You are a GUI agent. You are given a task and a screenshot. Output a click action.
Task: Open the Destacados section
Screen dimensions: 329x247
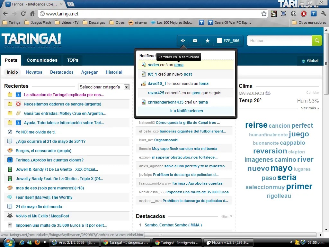pyautogui.click(x=62, y=72)
